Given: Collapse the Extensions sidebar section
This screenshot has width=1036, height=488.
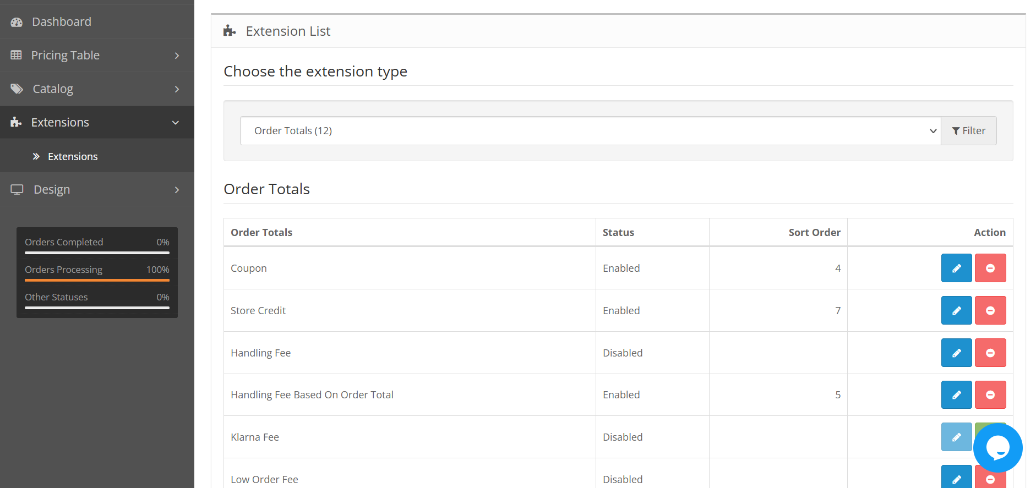Looking at the screenshot, I should coord(97,122).
